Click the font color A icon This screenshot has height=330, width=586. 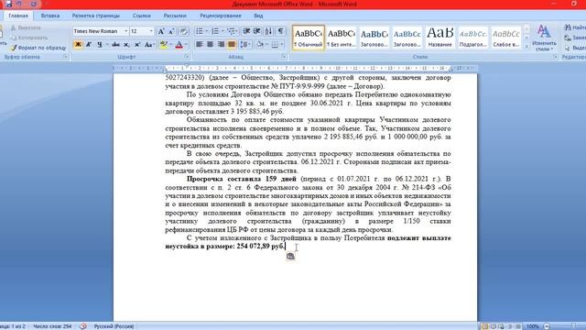coord(179,45)
